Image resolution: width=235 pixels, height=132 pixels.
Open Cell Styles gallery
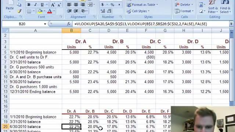coord(138,11)
